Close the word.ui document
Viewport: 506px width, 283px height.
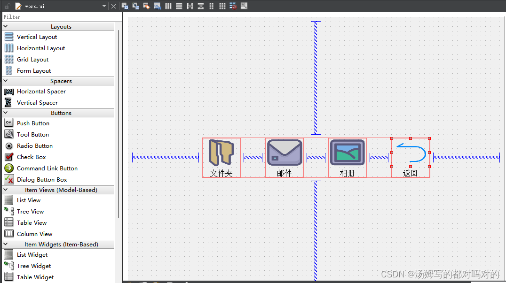pyautogui.click(x=114, y=6)
